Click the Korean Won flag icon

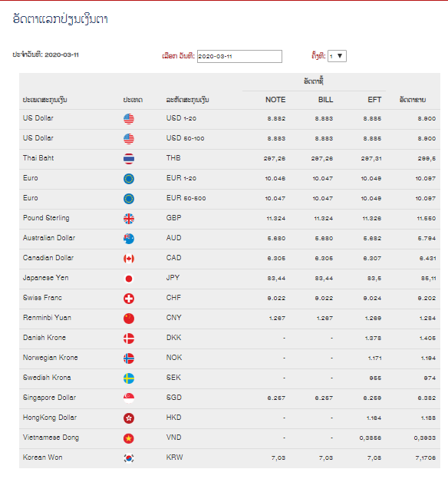point(129,458)
